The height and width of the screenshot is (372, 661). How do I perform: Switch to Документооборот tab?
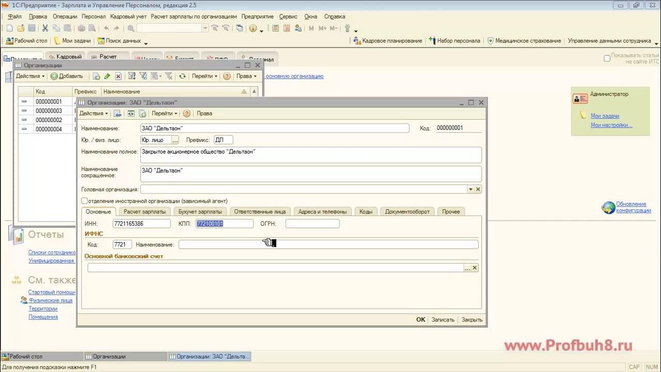tap(407, 211)
